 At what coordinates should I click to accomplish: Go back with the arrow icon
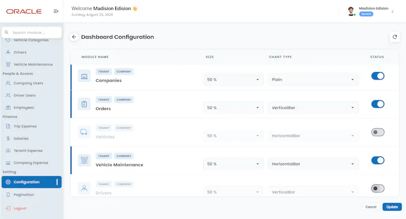tap(74, 37)
